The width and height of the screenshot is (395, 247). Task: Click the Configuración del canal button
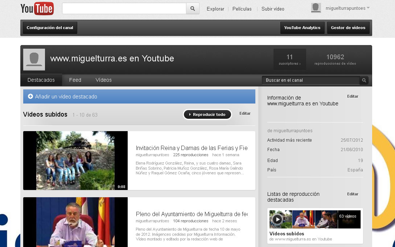pos(50,28)
